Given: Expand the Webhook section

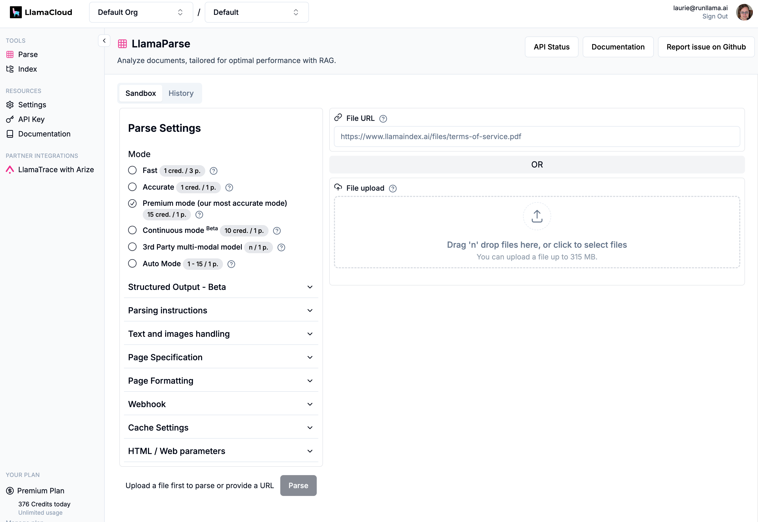Looking at the screenshot, I should click(x=221, y=404).
